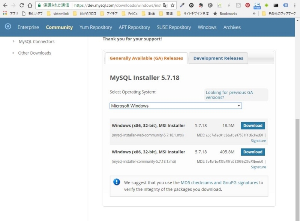The width and height of the screenshot is (300, 221).
Task: Click mysql-installer-web-community-5.7.18.1.msi filename
Action: click(147, 135)
